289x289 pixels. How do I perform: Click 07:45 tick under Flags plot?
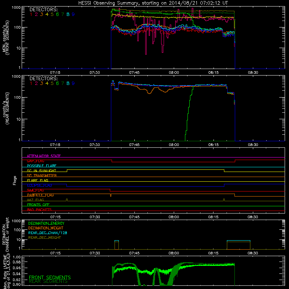click(134, 217)
